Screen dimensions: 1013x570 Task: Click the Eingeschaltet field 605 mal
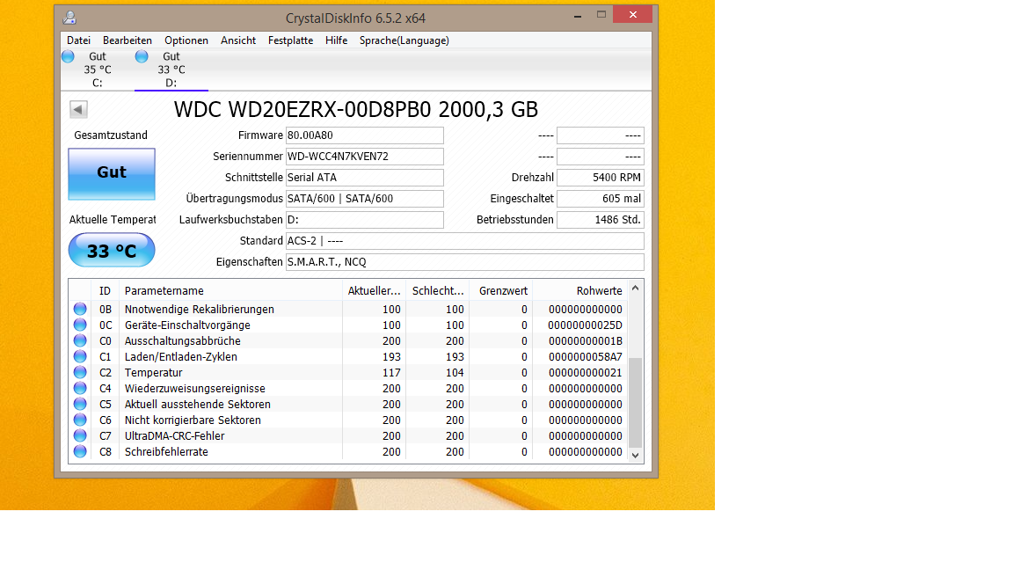click(x=601, y=199)
